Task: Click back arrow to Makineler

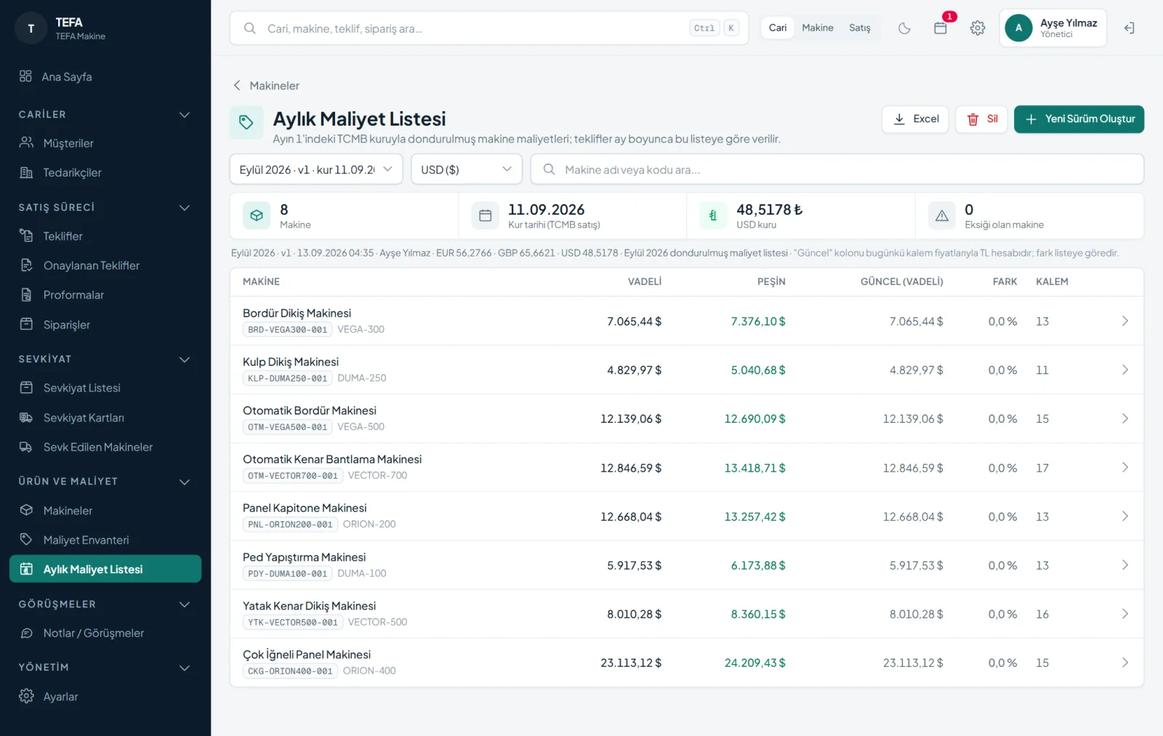Action: coord(237,86)
